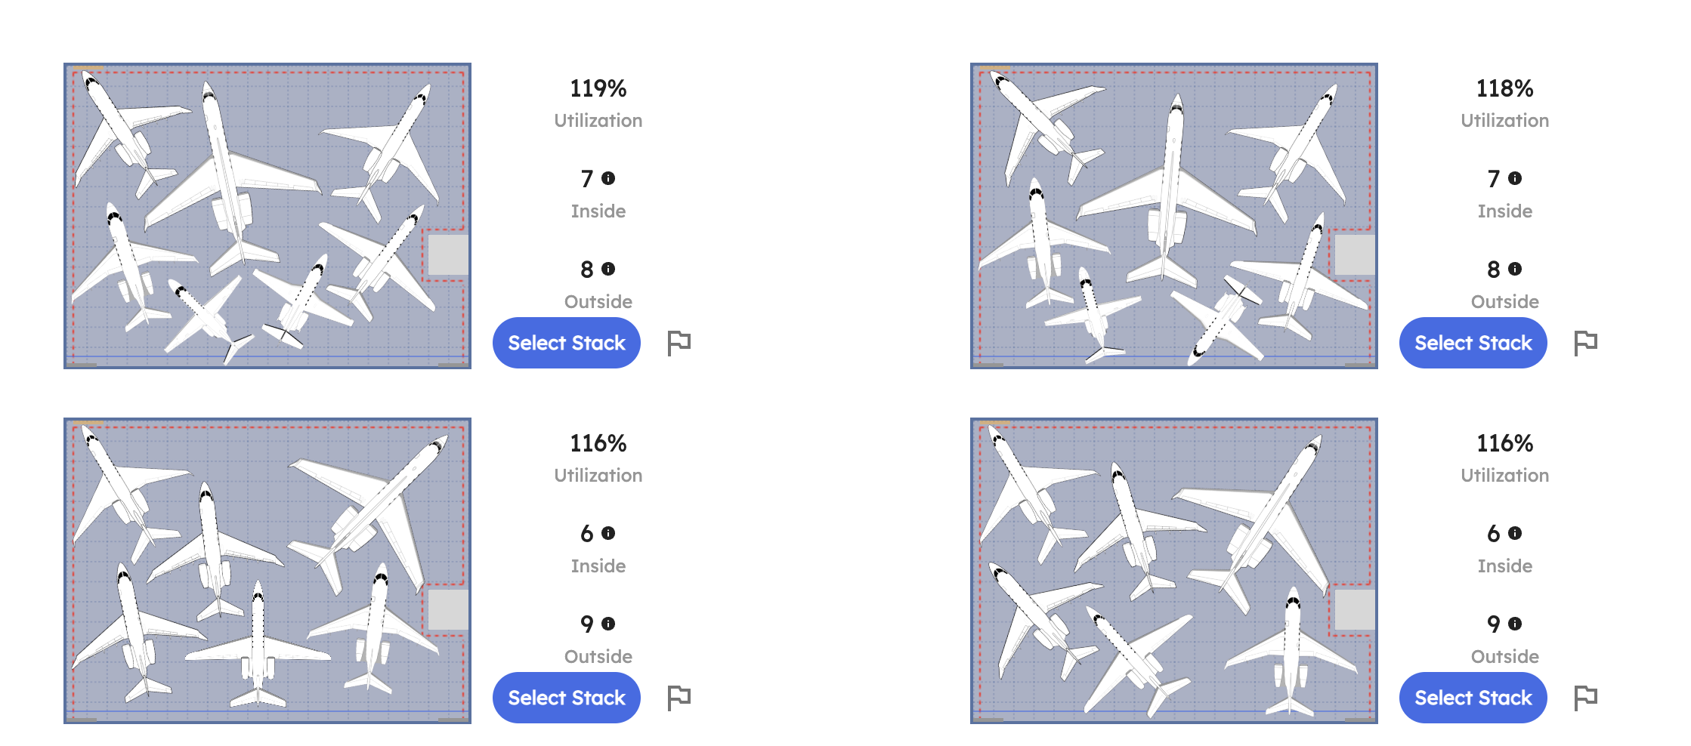This screenshot has width=1691, height=746.
Task: Open info tooltip for 7 Inside on 119% stack
Action: coord(609,179)
